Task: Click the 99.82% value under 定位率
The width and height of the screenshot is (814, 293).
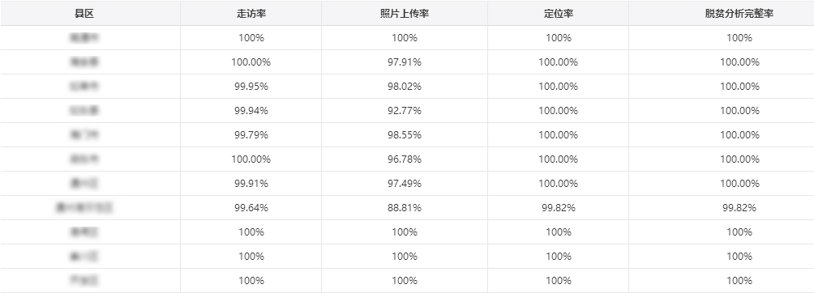Action: [x=558, y=208]
